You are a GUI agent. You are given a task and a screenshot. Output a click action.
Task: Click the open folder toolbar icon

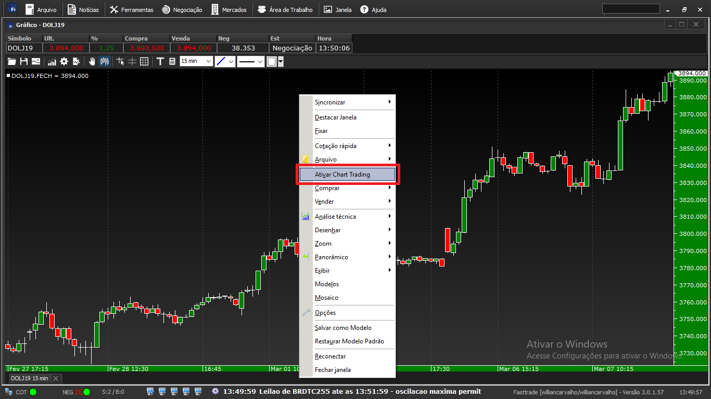(x=11, y=61)
